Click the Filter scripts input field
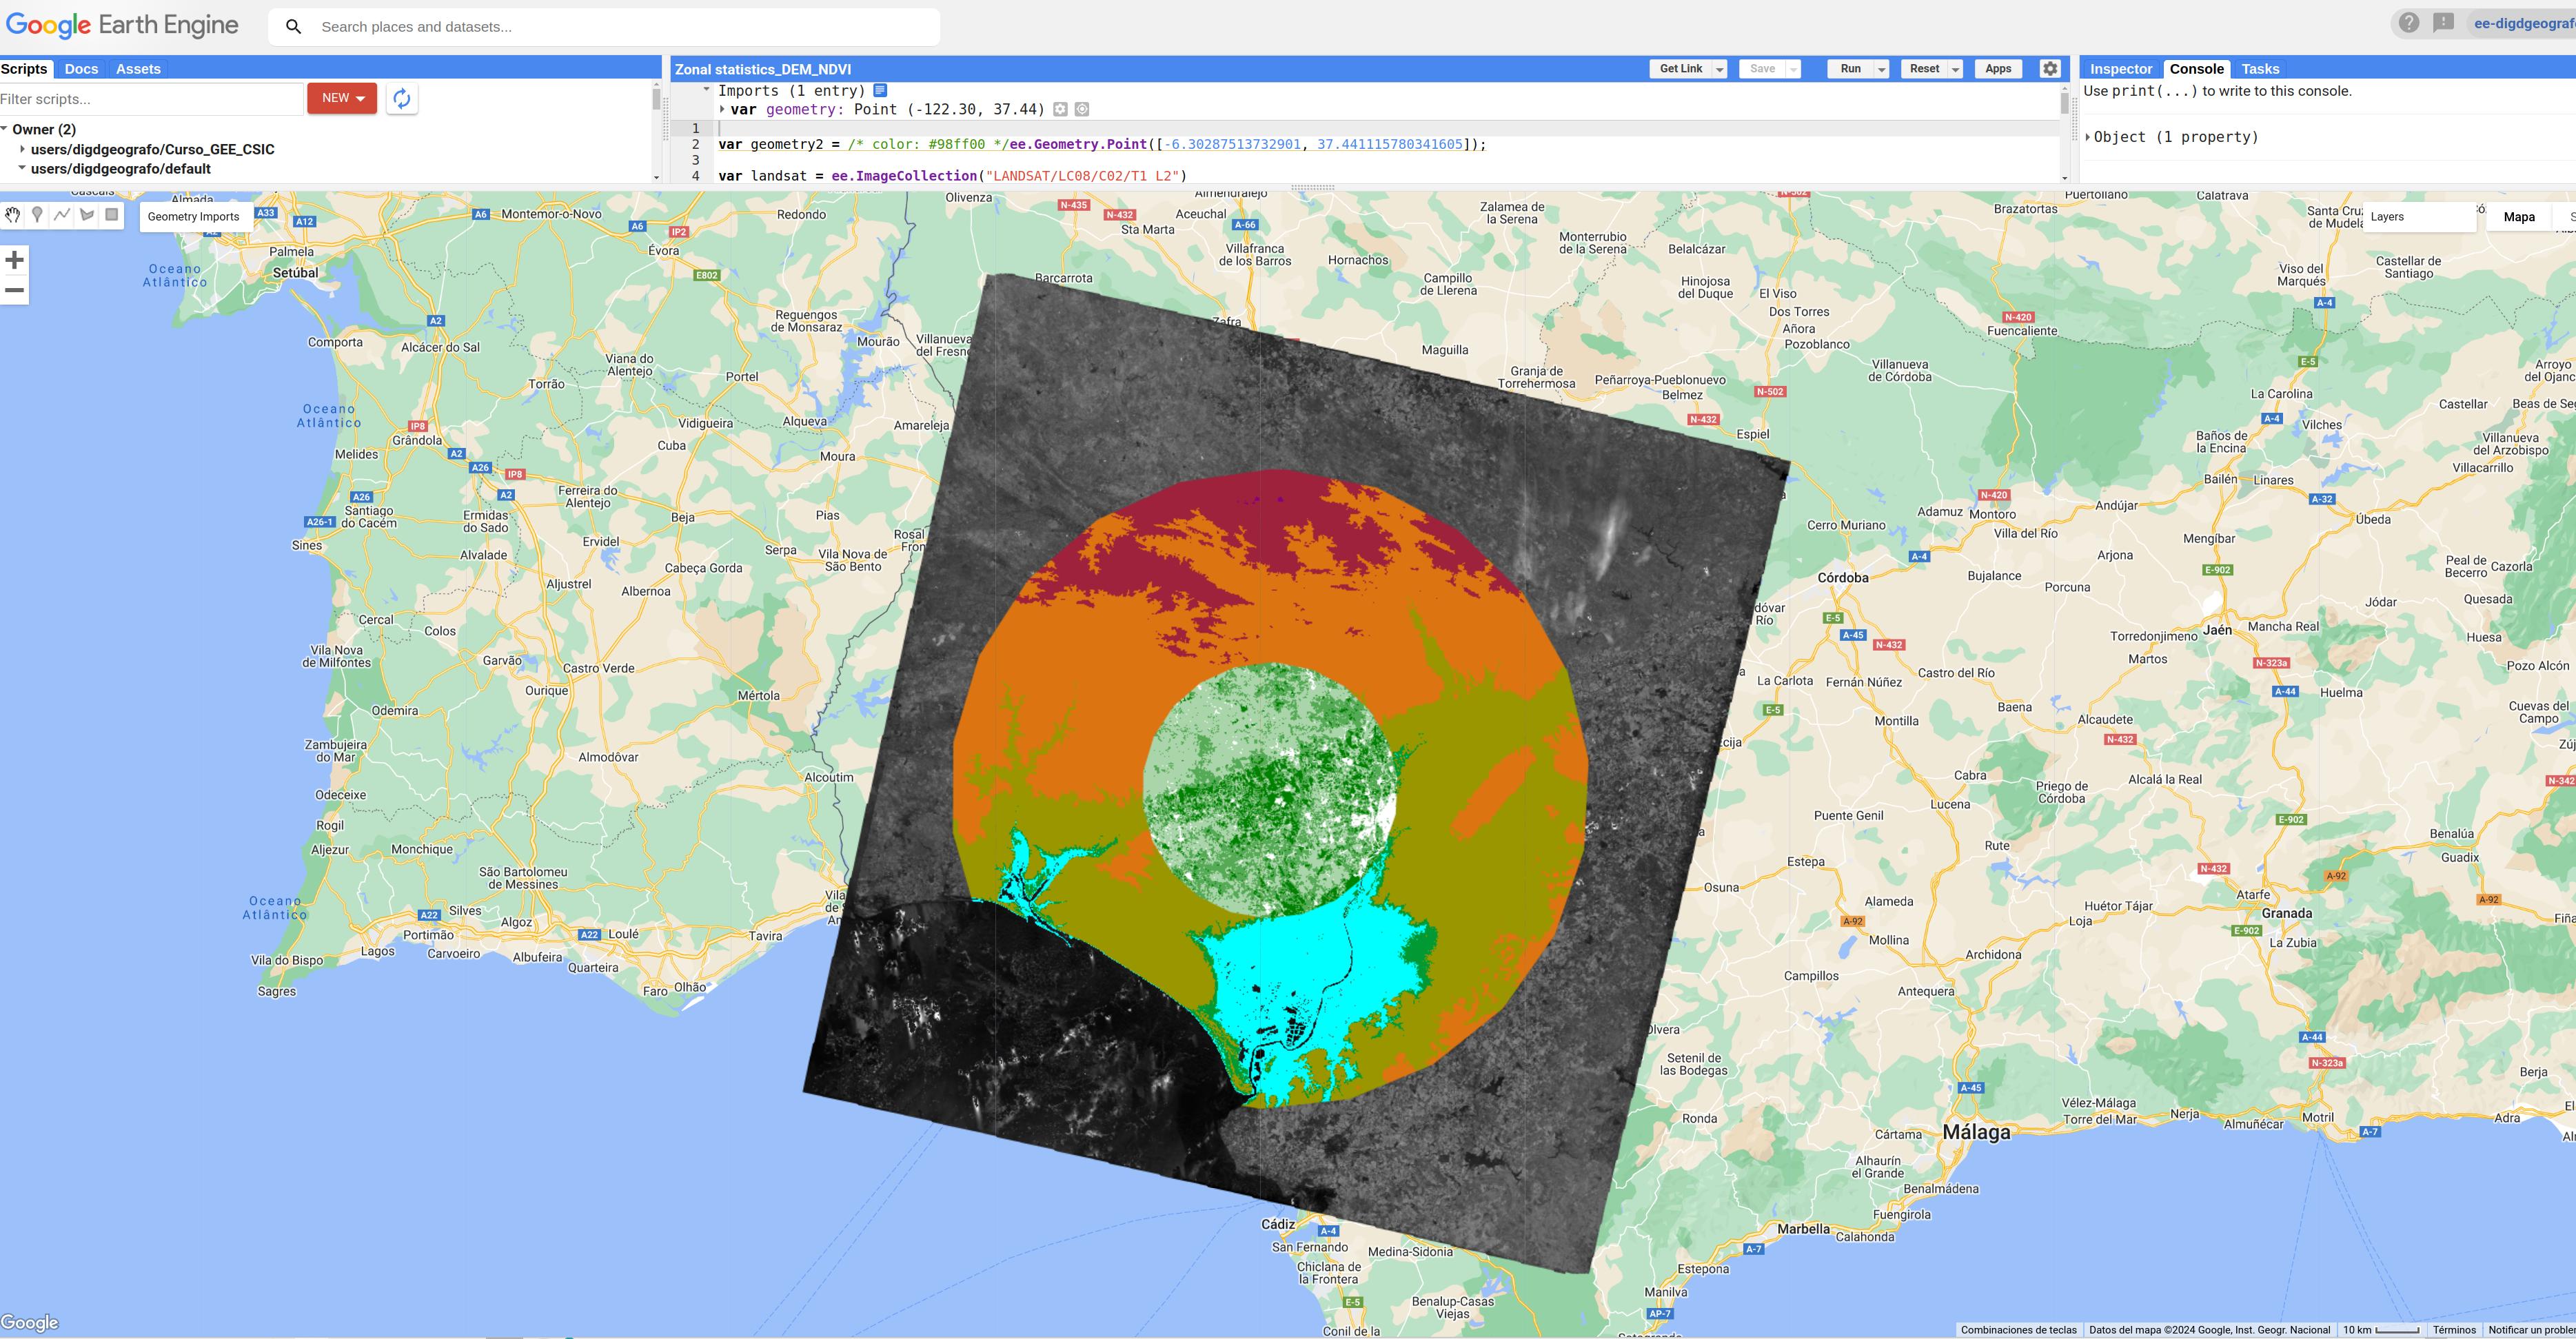Image resolution: width=2576 pixels, height=1339 pixels. [x=150, y=99]
